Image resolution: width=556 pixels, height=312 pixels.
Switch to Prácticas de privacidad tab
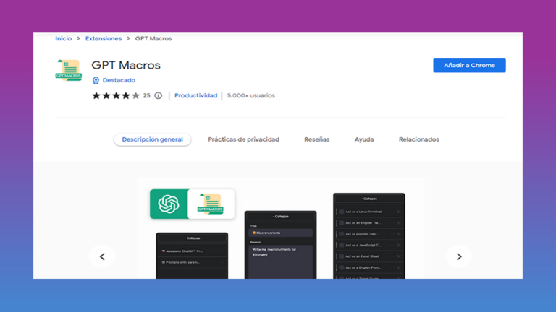243,139
